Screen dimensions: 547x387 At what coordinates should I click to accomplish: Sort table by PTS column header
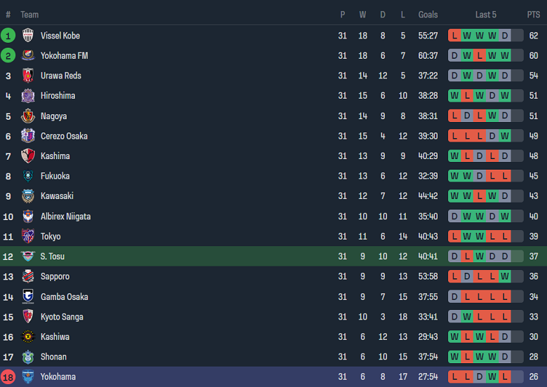[534, 15]
